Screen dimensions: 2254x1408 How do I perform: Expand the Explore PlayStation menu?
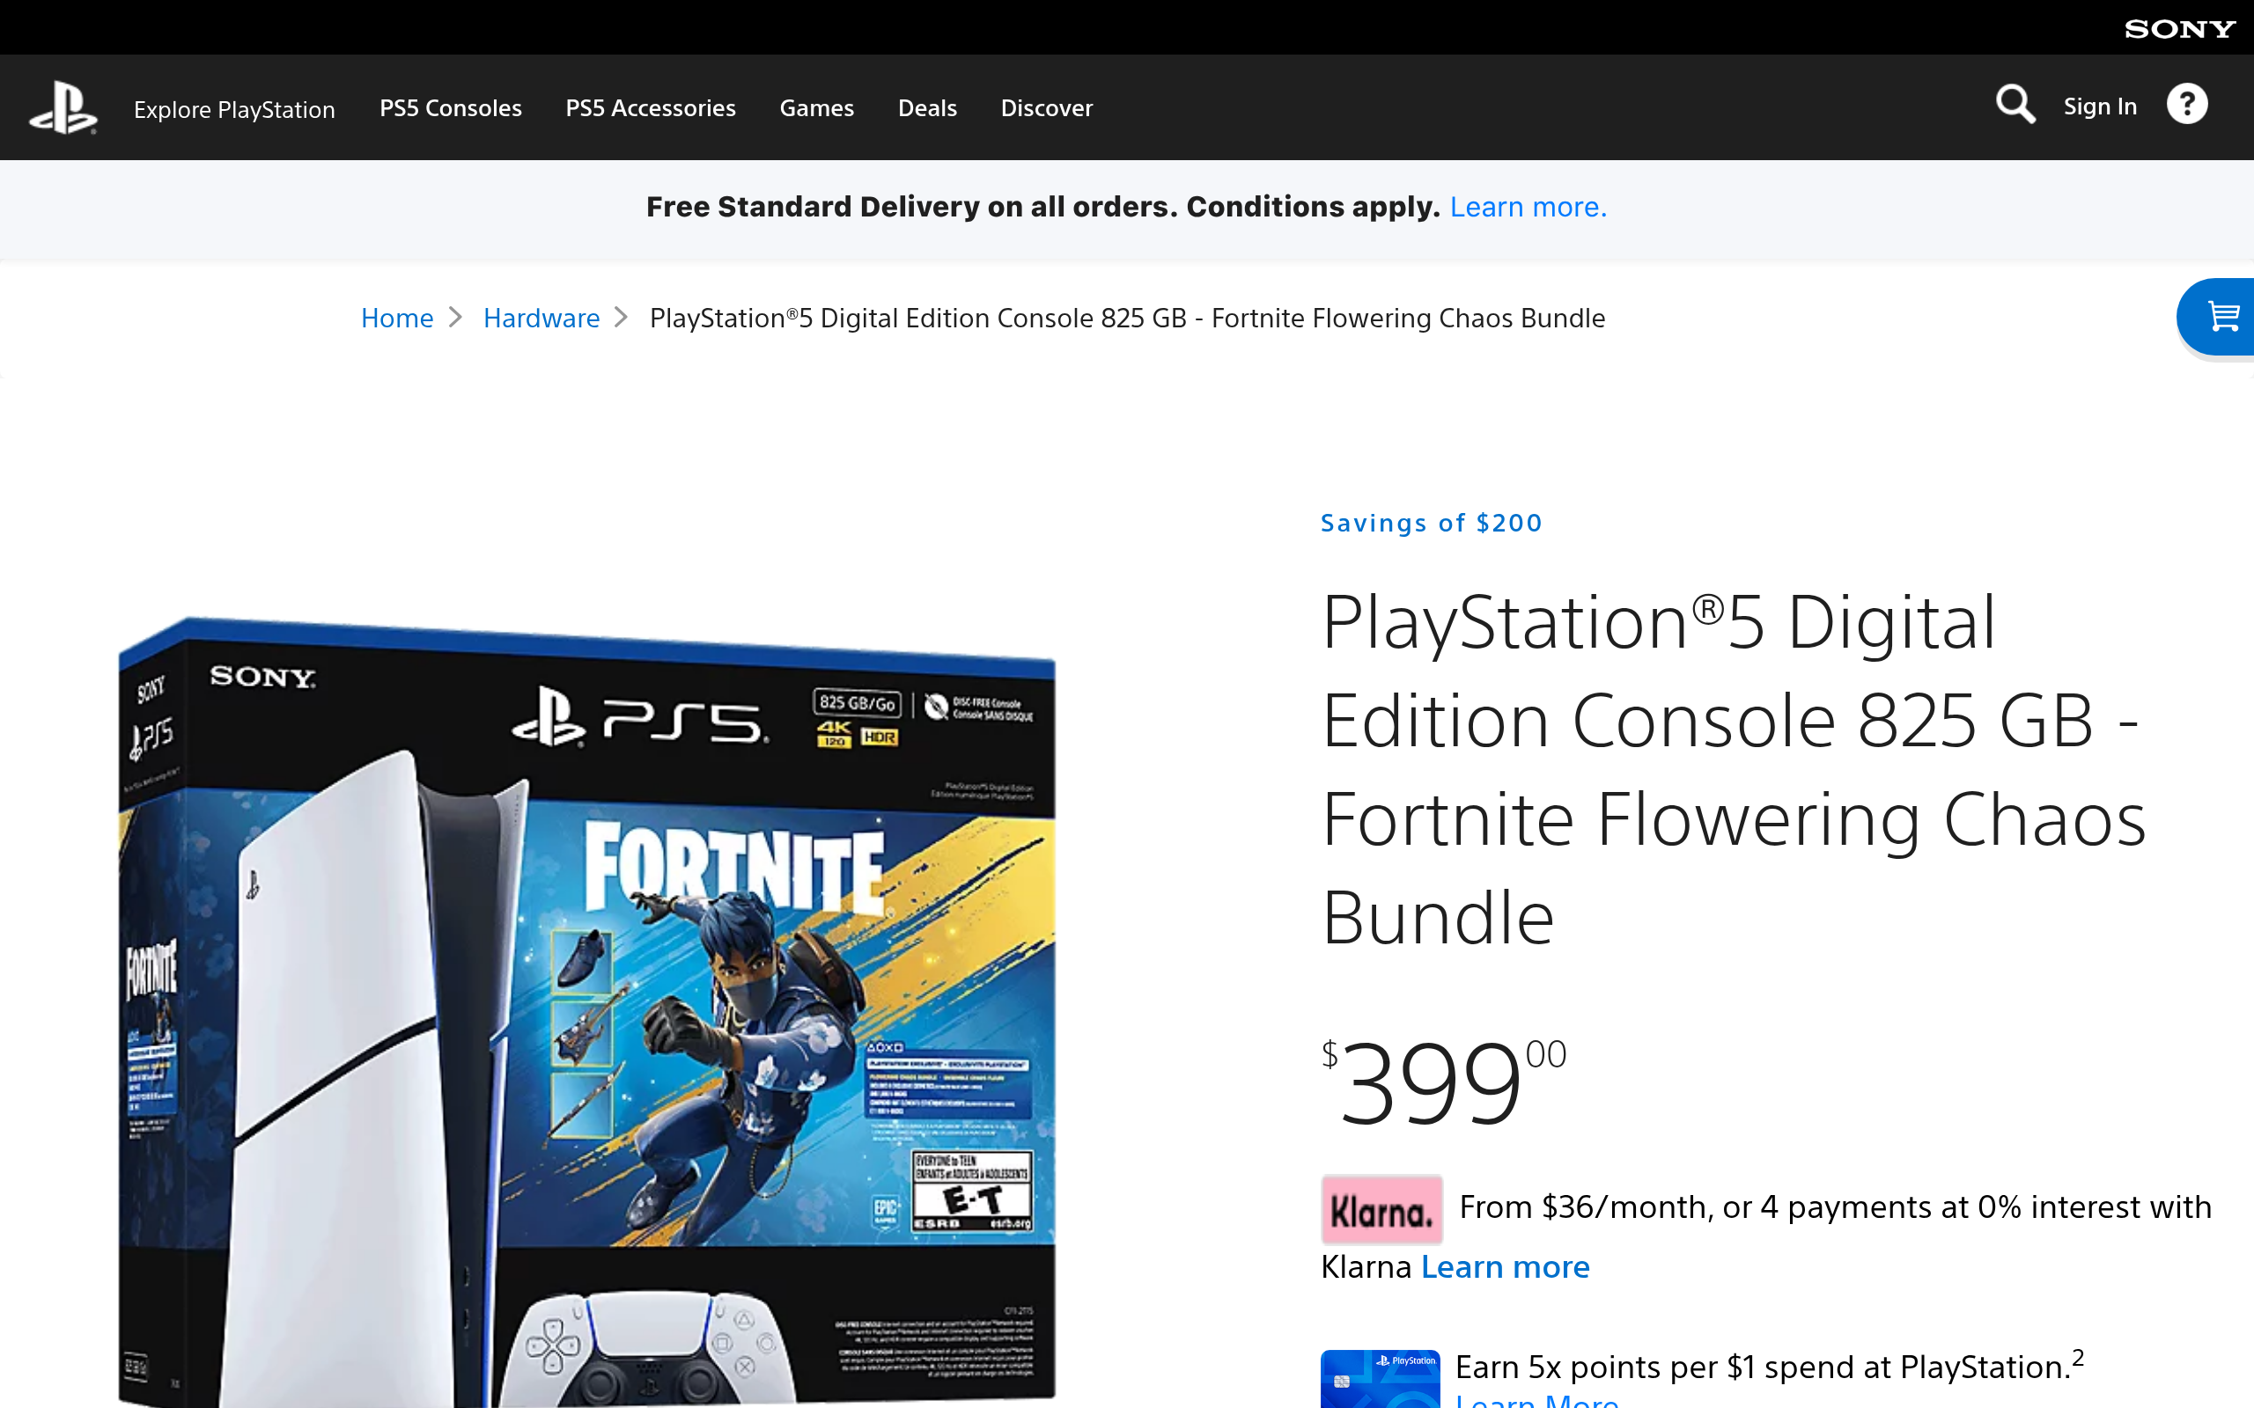tap(234, 110)
